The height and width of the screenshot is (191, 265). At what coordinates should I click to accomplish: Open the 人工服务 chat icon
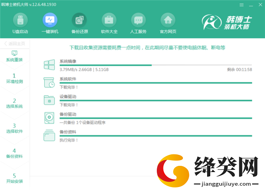click(138, 20)
